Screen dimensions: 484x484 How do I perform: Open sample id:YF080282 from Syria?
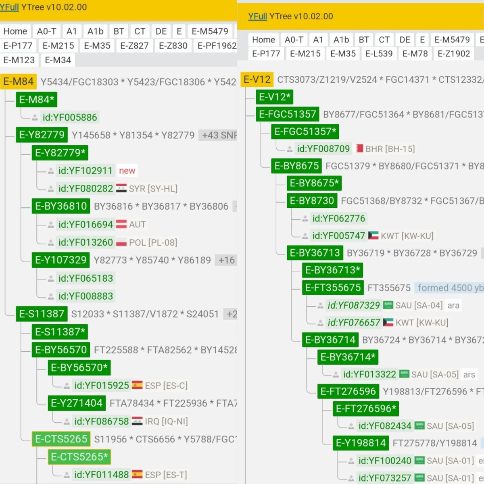[86, 188]
